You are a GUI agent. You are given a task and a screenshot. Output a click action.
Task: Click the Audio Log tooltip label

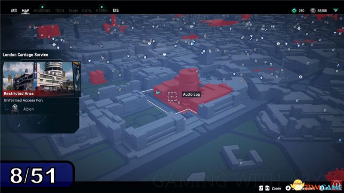point(191,94)
